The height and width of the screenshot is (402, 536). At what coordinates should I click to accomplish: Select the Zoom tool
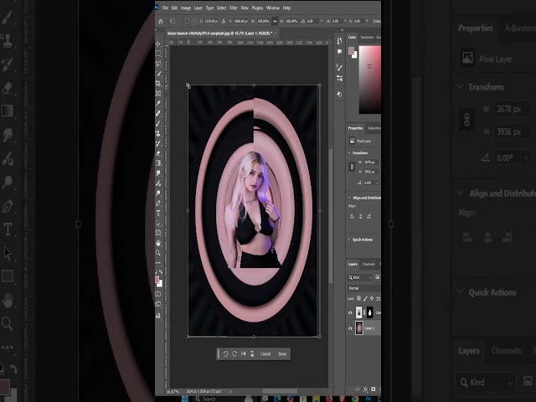point(158,253)
